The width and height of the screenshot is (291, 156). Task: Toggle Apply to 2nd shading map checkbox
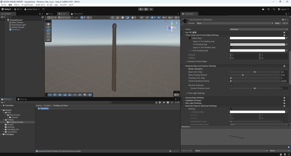pyautogui.click(x=231, y=47)
